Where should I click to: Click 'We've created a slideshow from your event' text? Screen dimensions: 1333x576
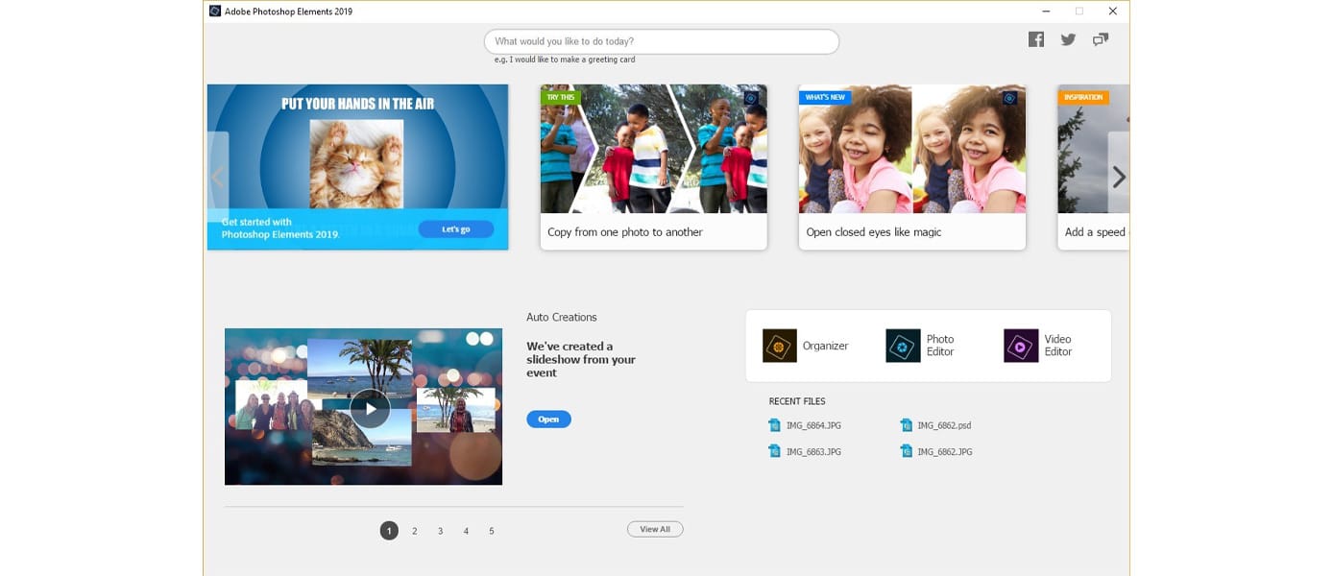click(581, 360)
